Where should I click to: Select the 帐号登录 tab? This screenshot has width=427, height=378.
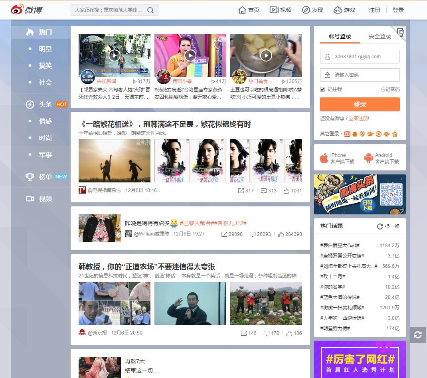340,36
